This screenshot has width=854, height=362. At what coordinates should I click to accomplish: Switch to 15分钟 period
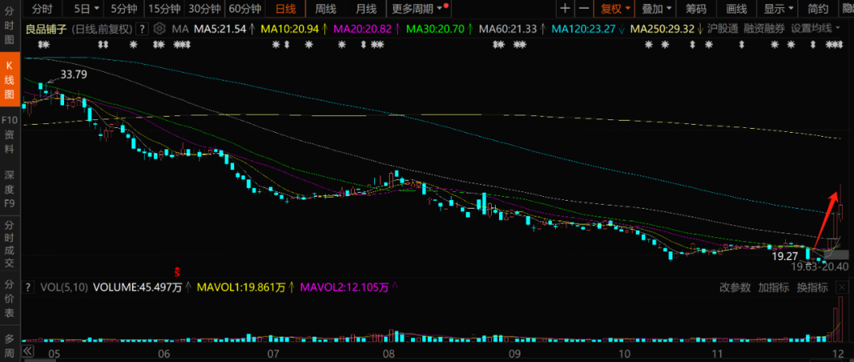pyautogui.click(x=164, y=8)
